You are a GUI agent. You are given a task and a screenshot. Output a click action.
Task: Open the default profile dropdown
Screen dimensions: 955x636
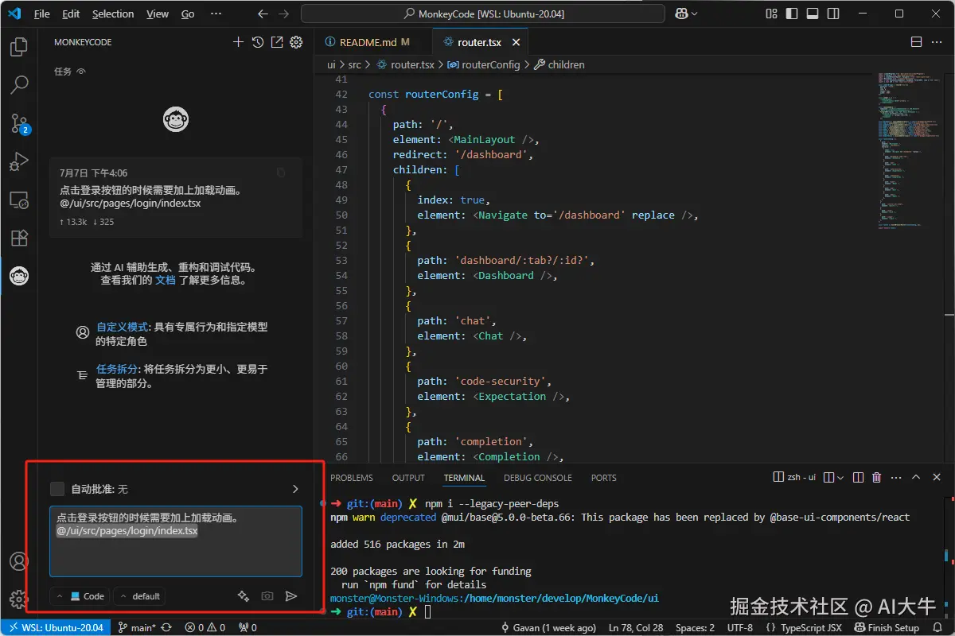pos(138,596)
